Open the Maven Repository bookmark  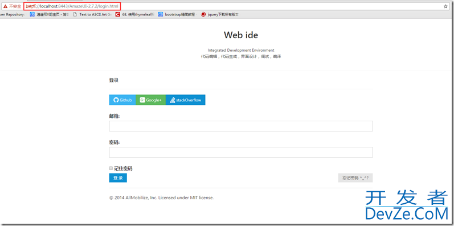click(x=12, y=14)
